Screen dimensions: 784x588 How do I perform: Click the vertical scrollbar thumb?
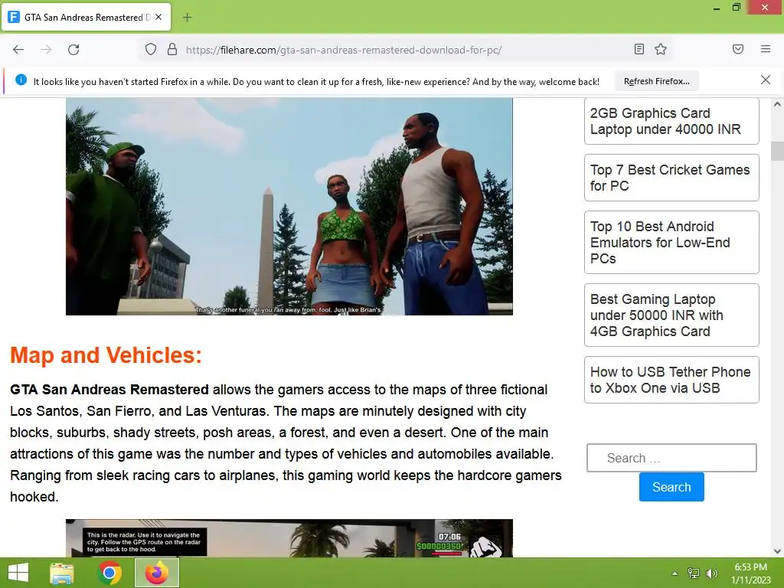click(x=777, y=151)
